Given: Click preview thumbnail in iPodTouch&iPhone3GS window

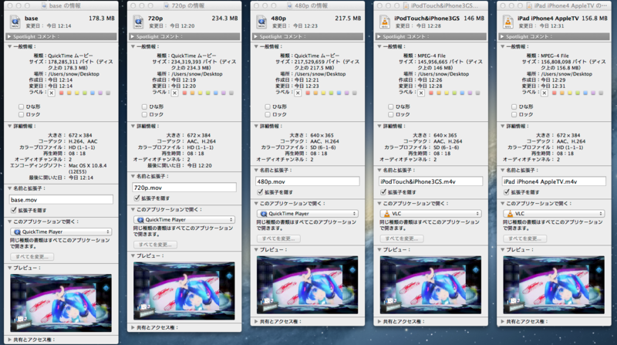Looking at the screenshot, I should point(430,285).
